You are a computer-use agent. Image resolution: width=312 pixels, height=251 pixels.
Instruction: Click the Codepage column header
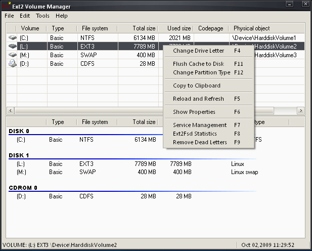(211, 28)
